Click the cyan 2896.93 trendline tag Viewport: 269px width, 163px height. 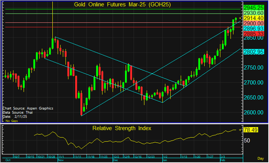coord(254,29)
